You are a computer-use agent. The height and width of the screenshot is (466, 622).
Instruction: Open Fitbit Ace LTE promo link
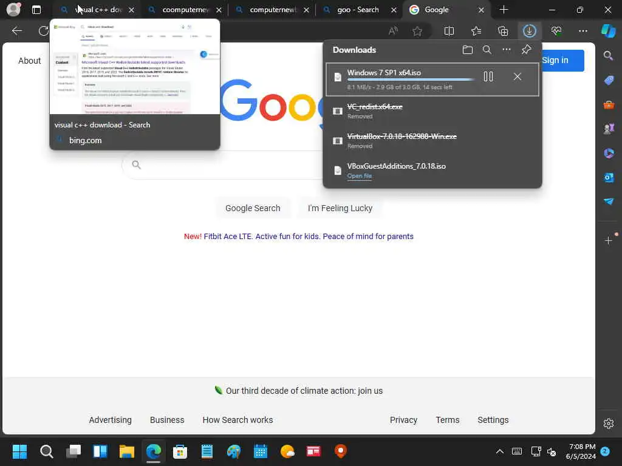coord(309,237)
